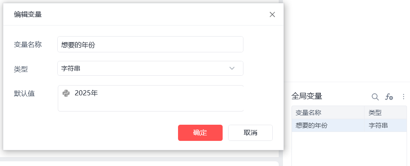Click the Python icon in the 默认值 field
Image resolution: width=410 pixels, height=166 pixels.
coord(66,93)
